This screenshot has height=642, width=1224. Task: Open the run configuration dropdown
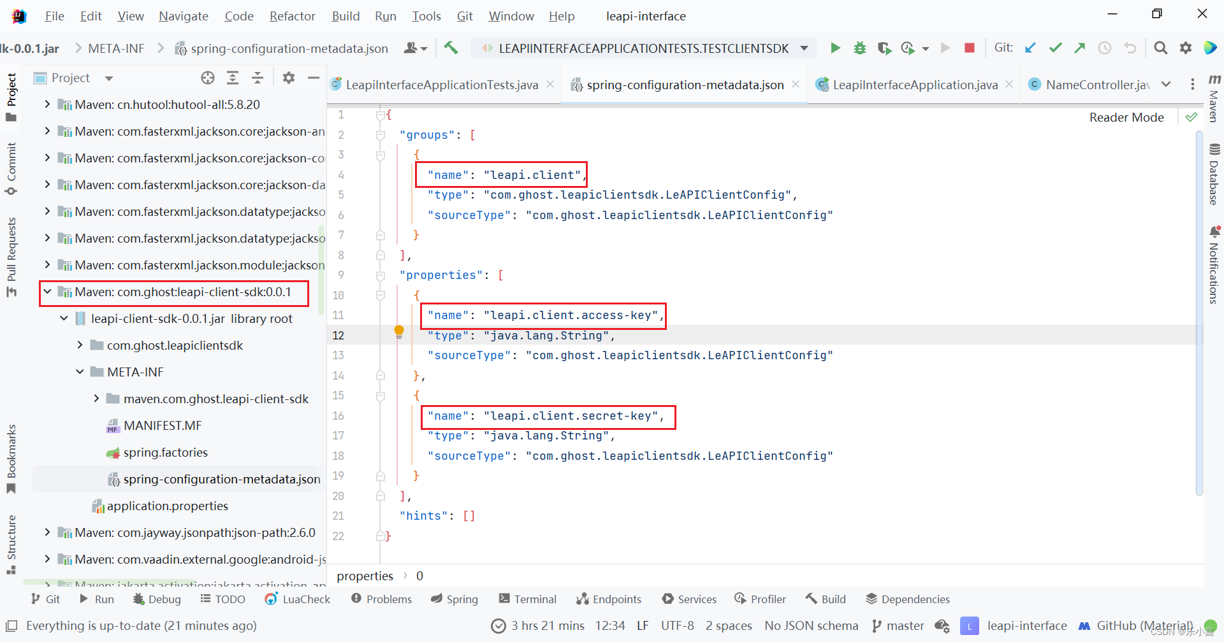(804, 48)
